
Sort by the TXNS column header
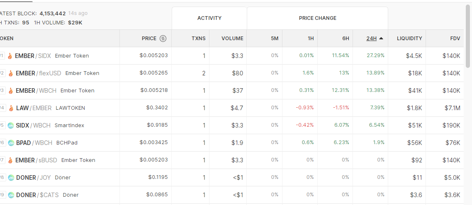(x=199, y=39)
